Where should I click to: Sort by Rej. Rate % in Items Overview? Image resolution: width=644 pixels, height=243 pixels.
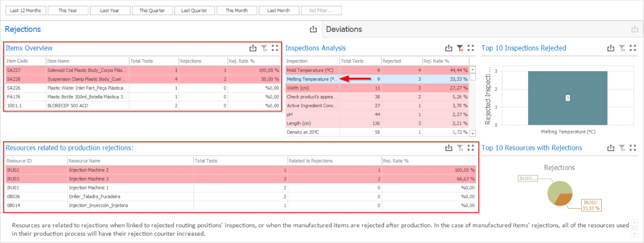pos(242,61)
